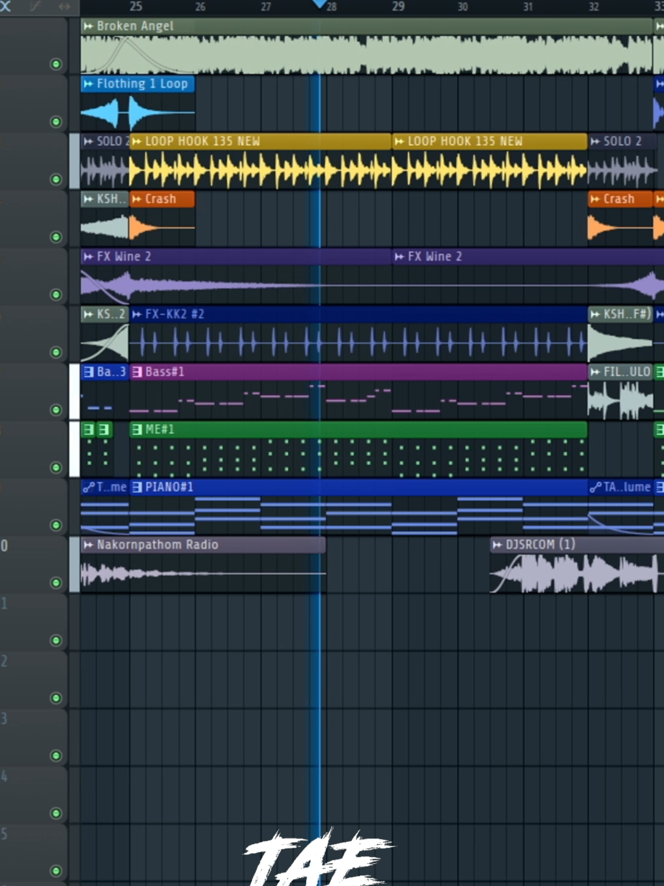The height and width of the screenshot is (886, 664).
Task: Open the KSH..F#) clip menu icon
Action: point(595,314)
